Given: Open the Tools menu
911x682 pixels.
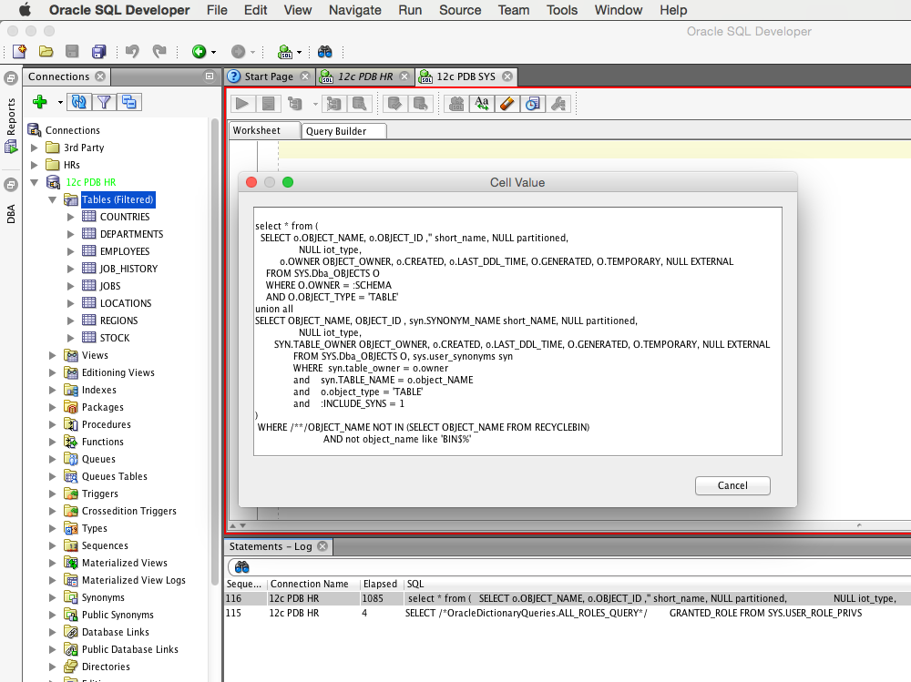Looking at the screenshot, I should tap(562, 10).
